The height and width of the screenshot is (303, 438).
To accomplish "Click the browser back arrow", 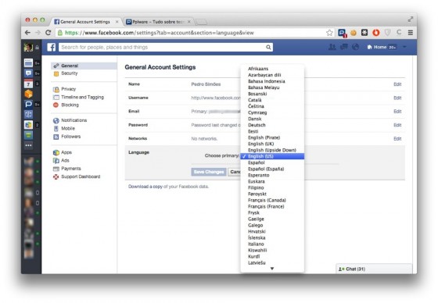I will pyautogui.click(x=27, y=33).
